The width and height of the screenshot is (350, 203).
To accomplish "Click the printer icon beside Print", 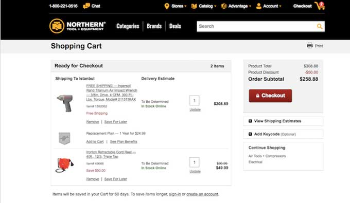I will point(310,45).
